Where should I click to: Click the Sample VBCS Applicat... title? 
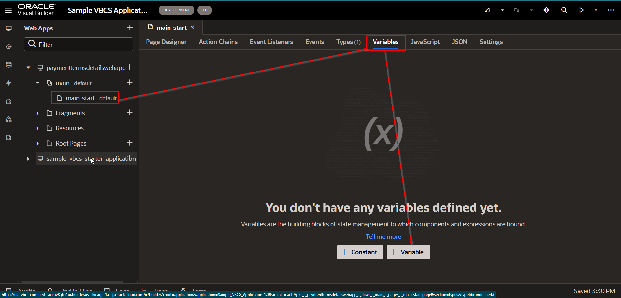point(108,10)
